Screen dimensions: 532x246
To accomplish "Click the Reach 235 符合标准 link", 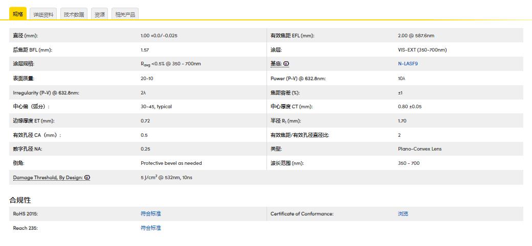I will tap(150, 228).
